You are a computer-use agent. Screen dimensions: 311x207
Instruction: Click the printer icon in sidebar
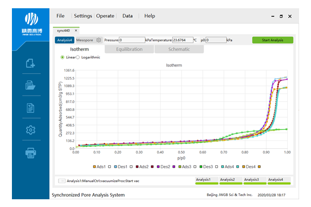click(x=31, y=153)
